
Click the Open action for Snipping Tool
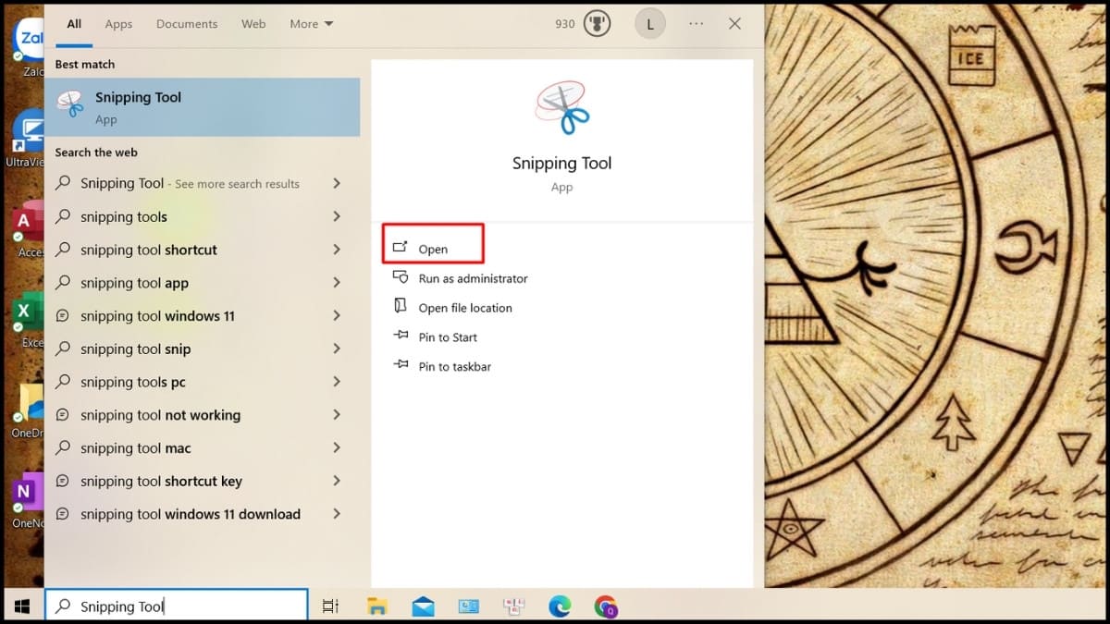click(x=433, y=249)
